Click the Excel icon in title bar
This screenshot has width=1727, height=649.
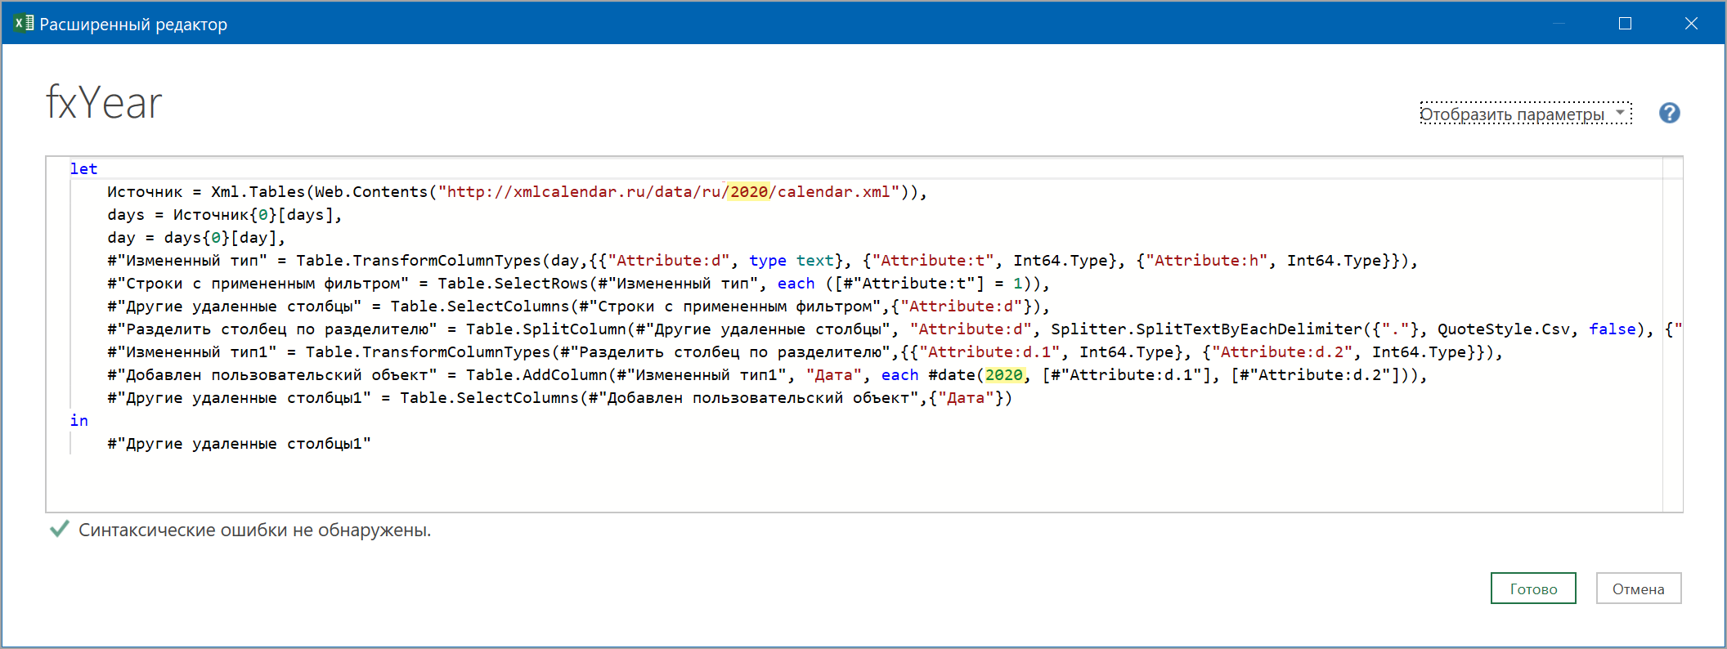point(23,24)
